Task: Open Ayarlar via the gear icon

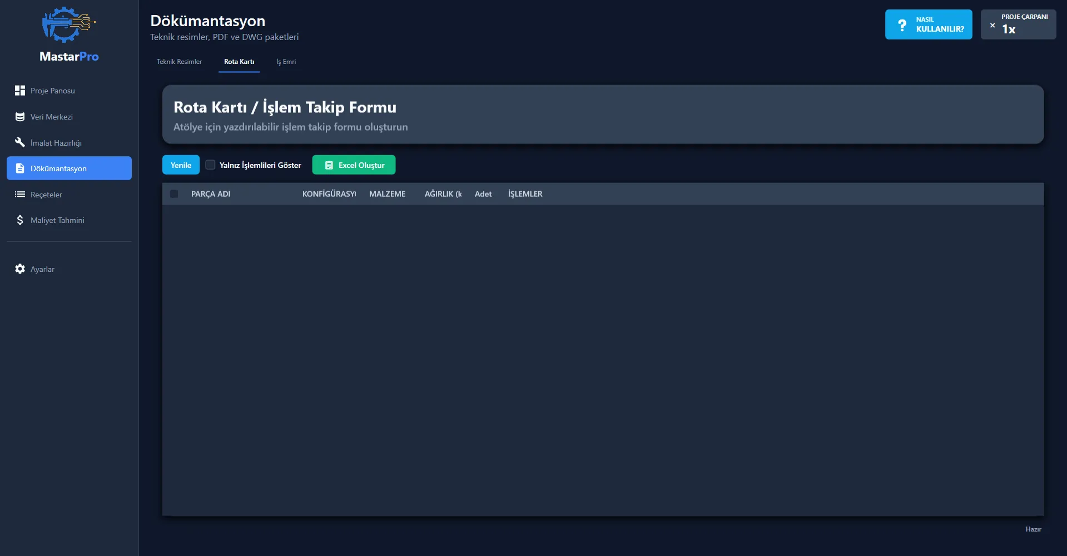Action: (x=20, y=269)
